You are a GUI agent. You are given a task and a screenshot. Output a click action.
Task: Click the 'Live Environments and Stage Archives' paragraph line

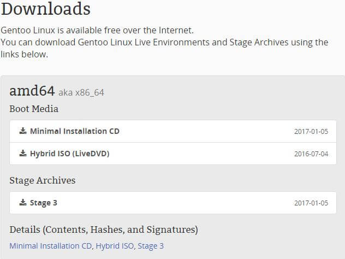164,42
